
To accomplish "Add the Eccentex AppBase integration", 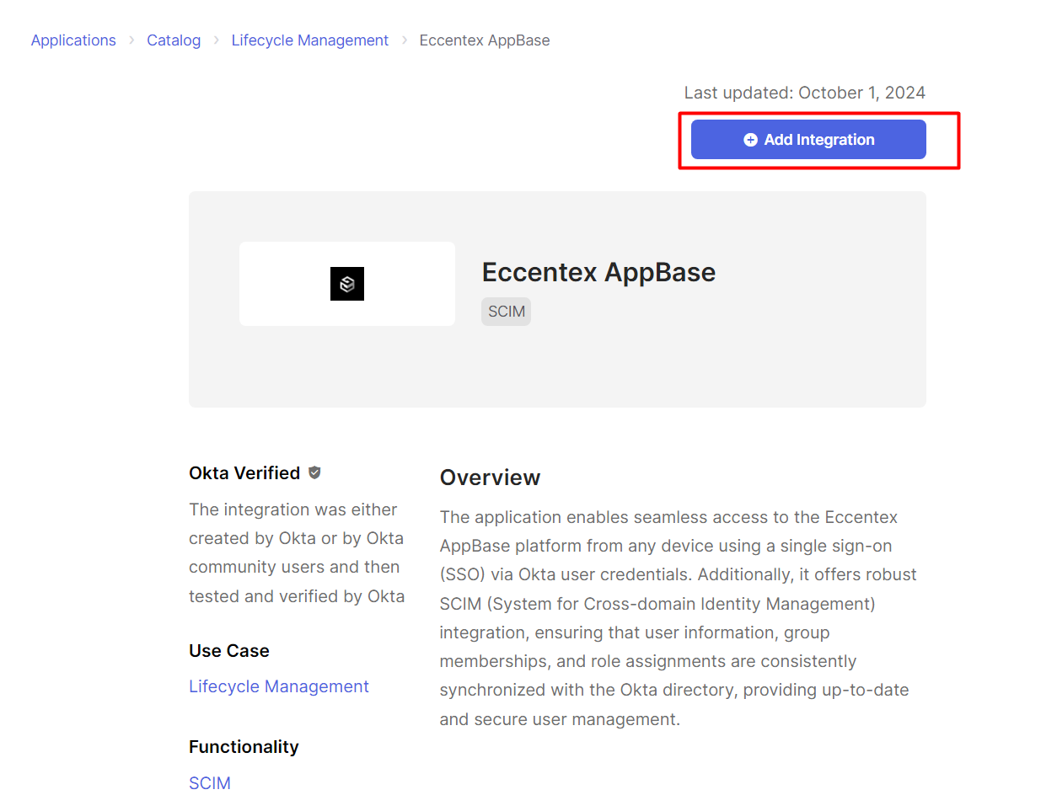I will [x=808, y=139].
